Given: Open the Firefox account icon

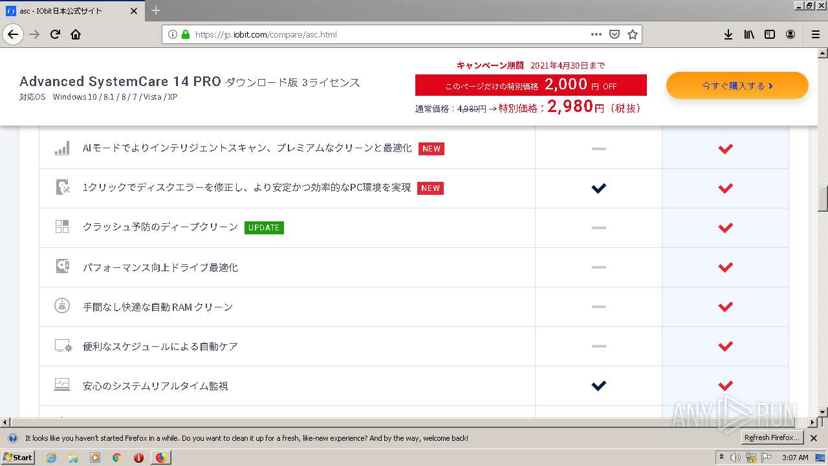Looking at the screenshot, I should pos(790,34).
